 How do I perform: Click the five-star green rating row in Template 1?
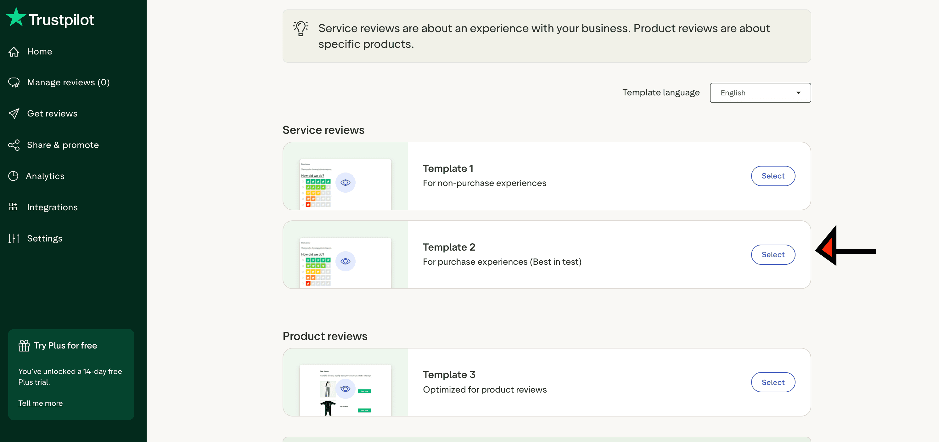click(318, 181)
